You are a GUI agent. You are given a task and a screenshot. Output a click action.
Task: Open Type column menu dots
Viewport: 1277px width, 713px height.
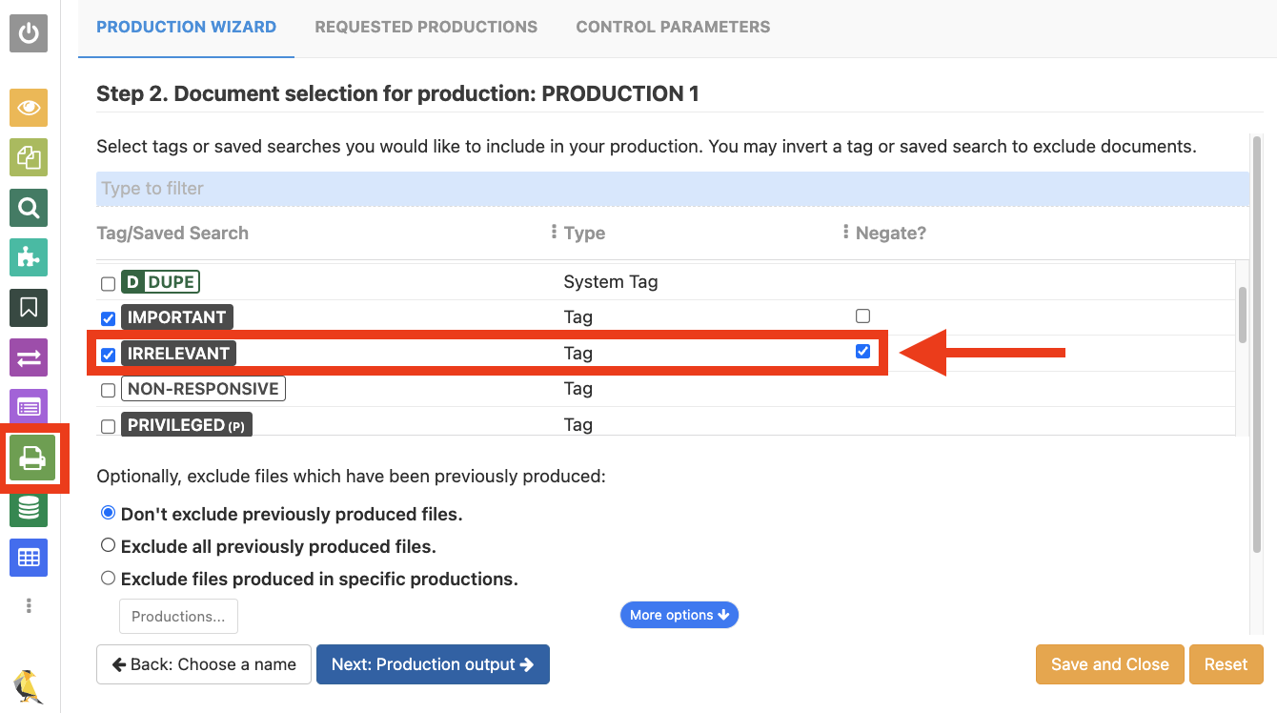click(x=554, y=233)
